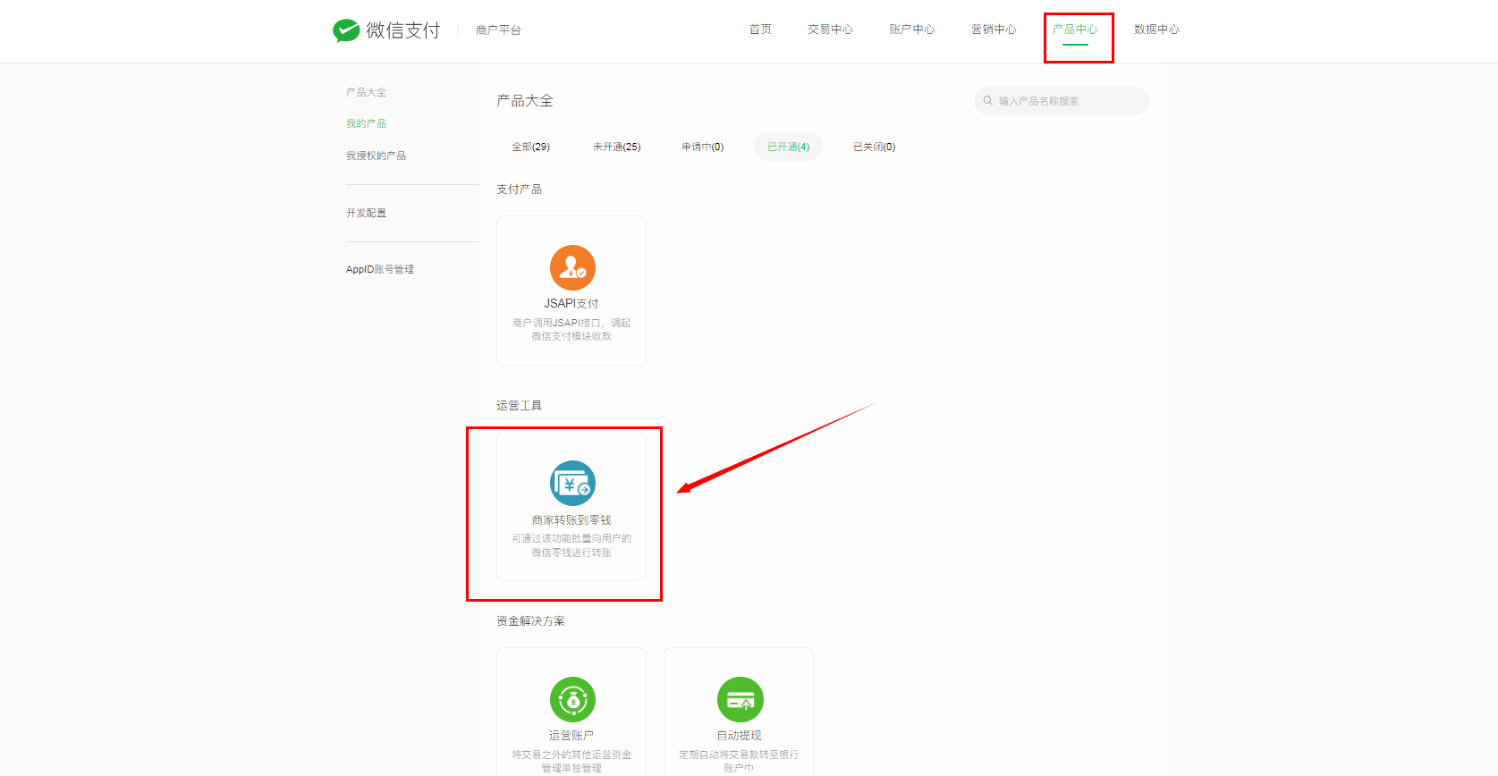
Task: Open 营销中心 in top navigation
Action: tap(994, 30)
